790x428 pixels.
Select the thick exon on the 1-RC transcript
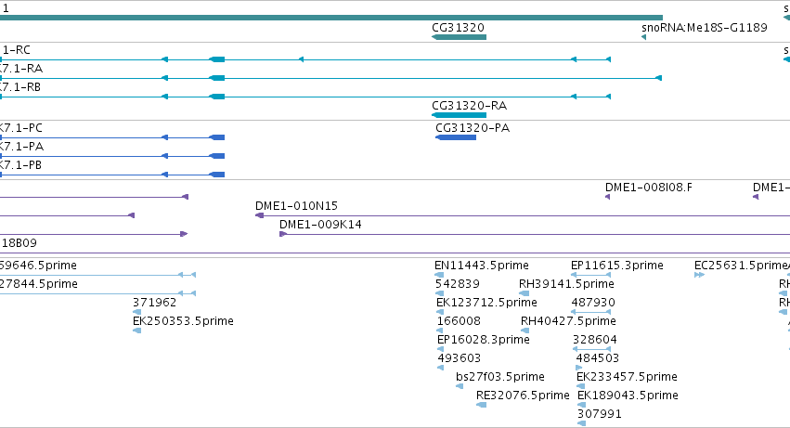[x=217, y=59]
